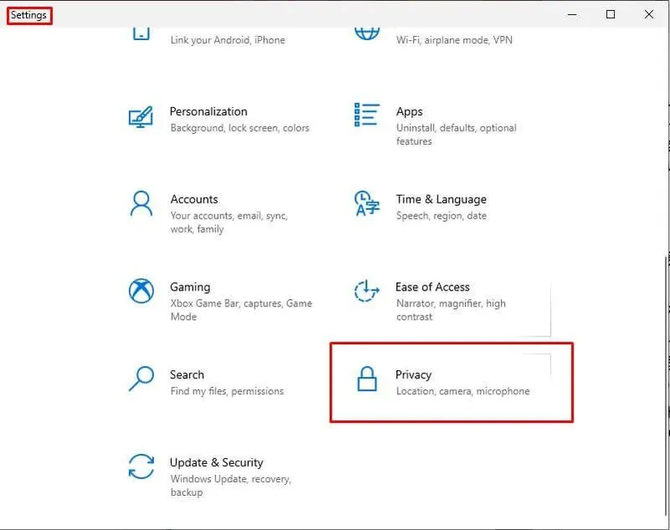Minimize the Settings window
Image resolution: width=670 pixels, height=530 pixels.
coord(572,14)
